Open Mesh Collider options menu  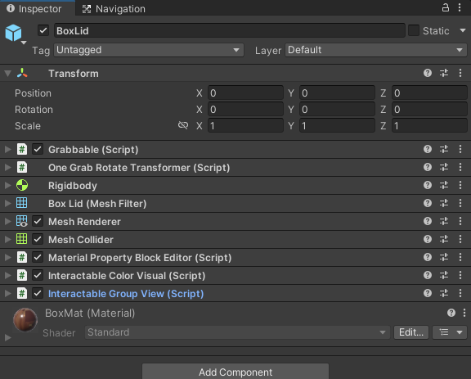460,239
